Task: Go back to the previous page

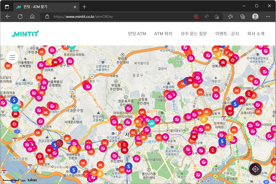Action: pyautogui.click(x=8, y=17)
